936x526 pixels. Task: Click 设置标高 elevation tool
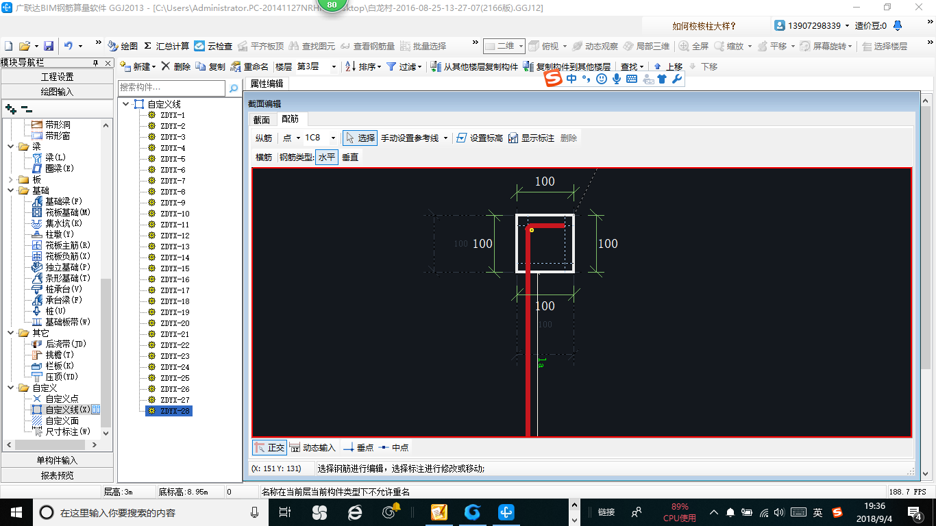(x=479, y=138)
